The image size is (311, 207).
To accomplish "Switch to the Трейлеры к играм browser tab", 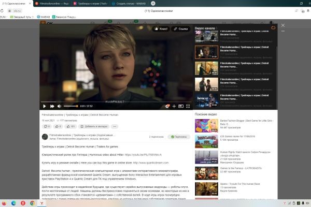I will tap(90, 4).
